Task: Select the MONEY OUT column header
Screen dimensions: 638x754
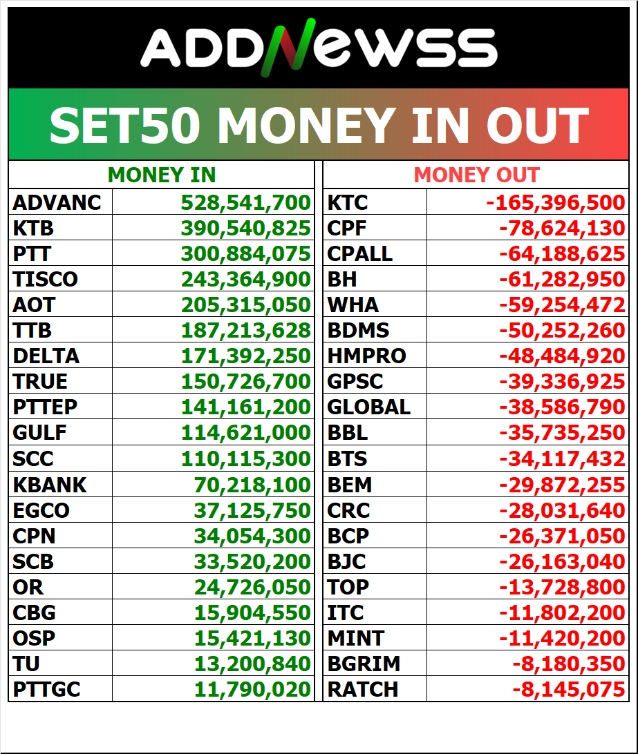Action: click(476, 175)
